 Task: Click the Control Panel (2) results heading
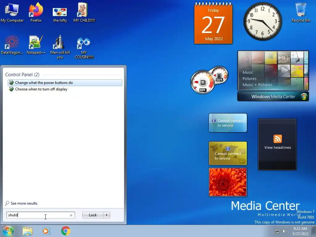22,75
